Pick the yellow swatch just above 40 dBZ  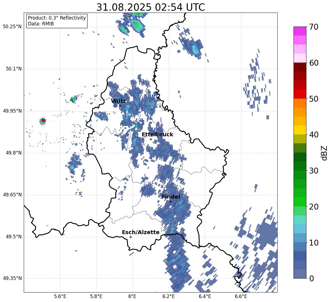coord(300,130)
